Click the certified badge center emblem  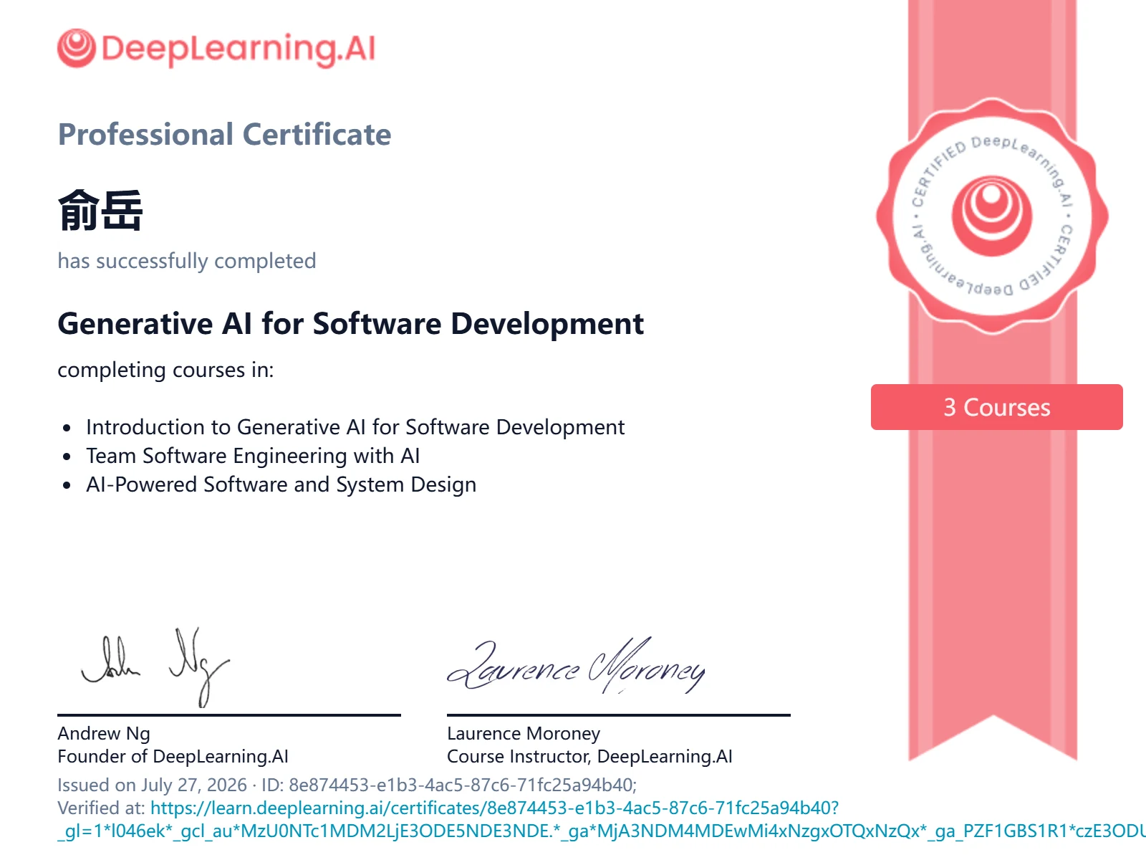(992, 216)
